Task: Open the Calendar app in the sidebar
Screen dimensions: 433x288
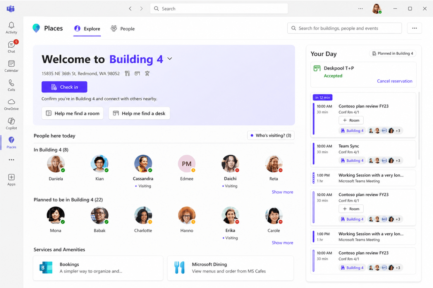Action: 11,66
